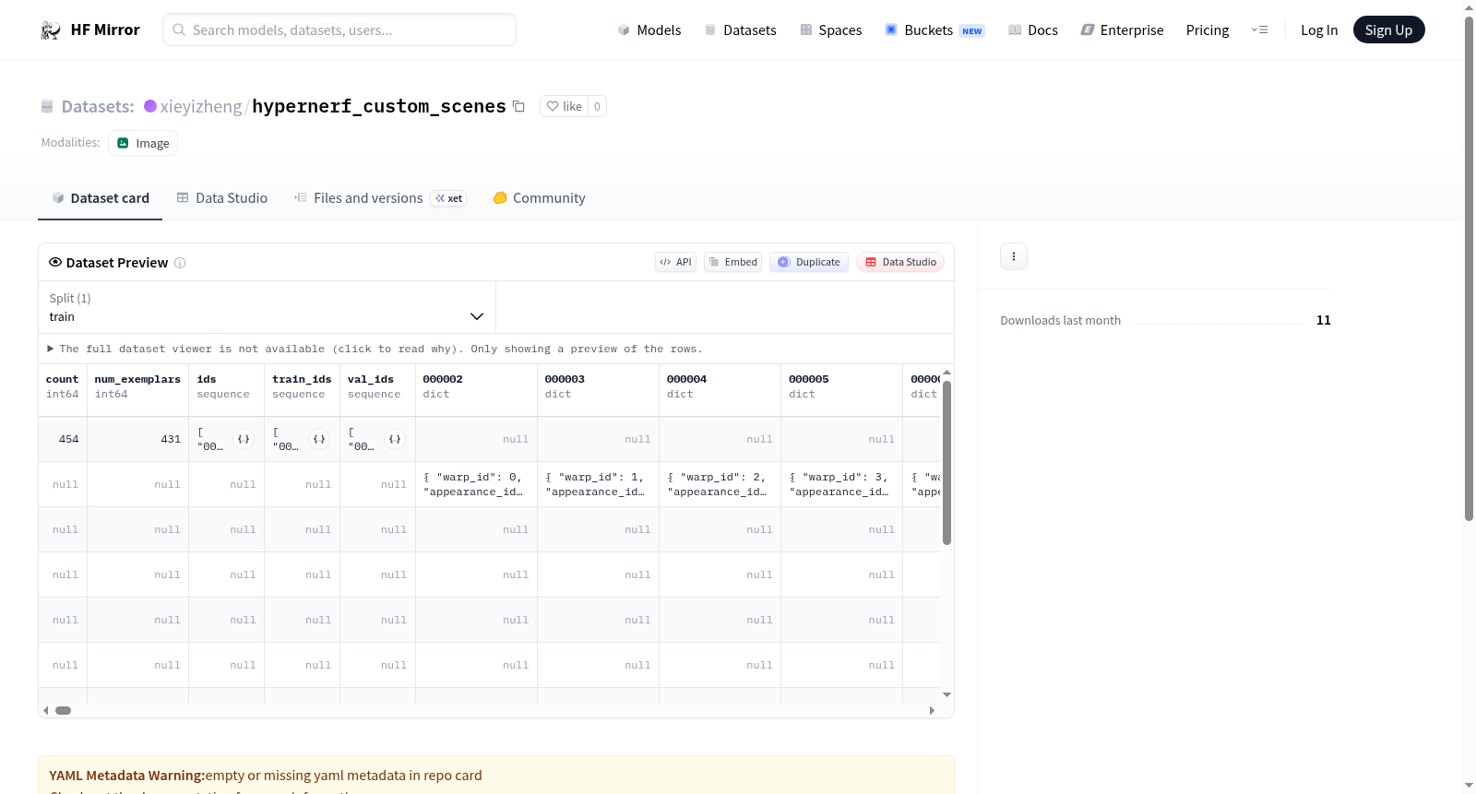
Task: Click the table's scroll-right arrow
Action: point(932,710)
